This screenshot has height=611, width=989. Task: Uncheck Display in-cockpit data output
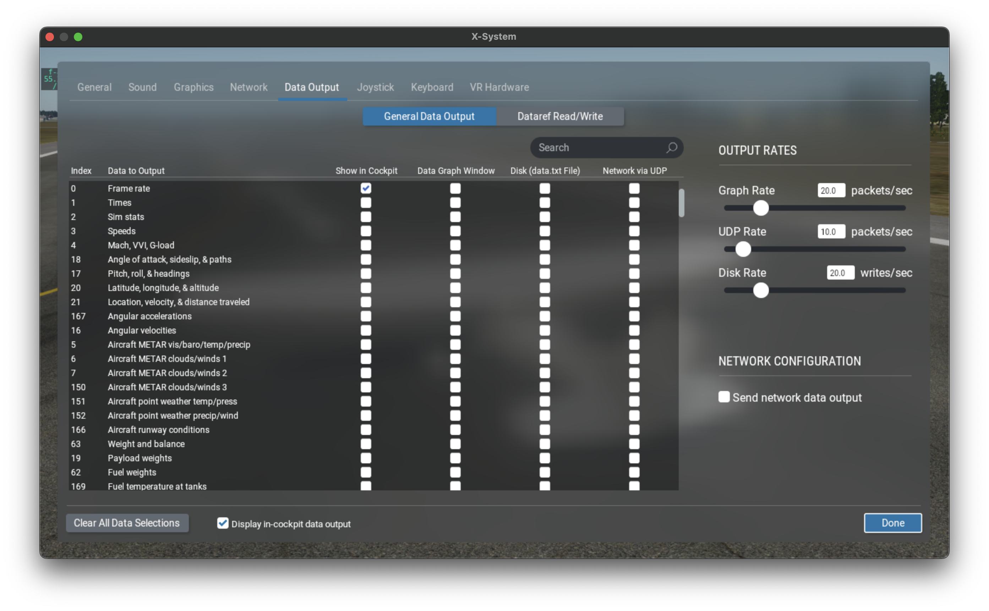coord(223,523)
